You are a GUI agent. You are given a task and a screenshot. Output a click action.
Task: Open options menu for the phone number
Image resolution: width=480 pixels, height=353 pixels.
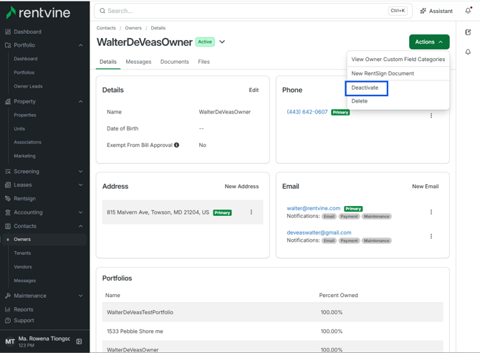(x=431, y=116)
